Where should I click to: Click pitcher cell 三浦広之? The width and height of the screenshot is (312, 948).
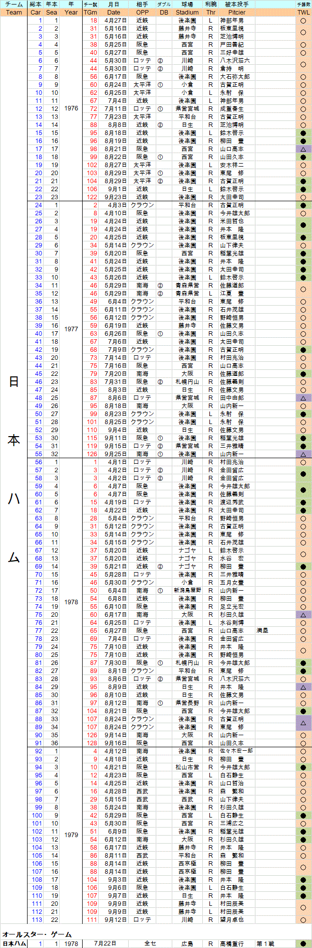237,824
